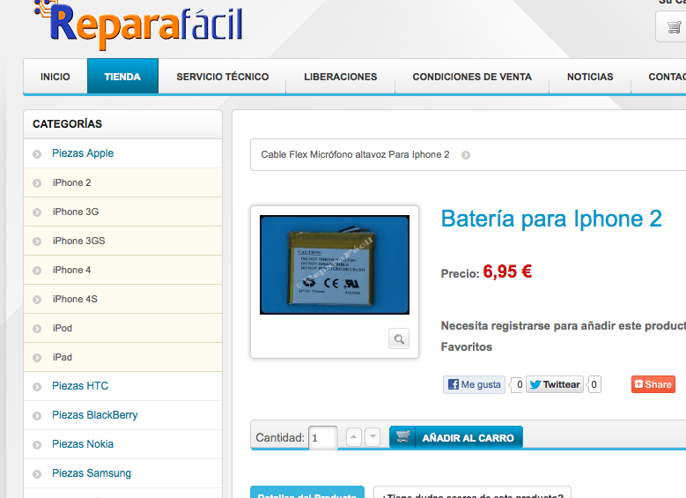
Task: Click arrow bullet beside iPhone 2
Action: pyautogui.click(x=37, y=183)
